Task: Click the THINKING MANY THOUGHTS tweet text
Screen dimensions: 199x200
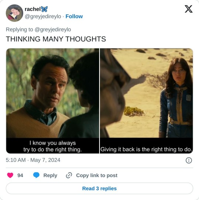Action: coord(56,39)
